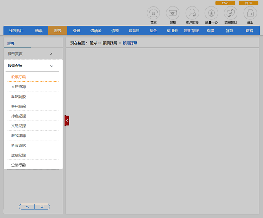Open 持倉紀錄 from sidebar menu

(18, 116)
